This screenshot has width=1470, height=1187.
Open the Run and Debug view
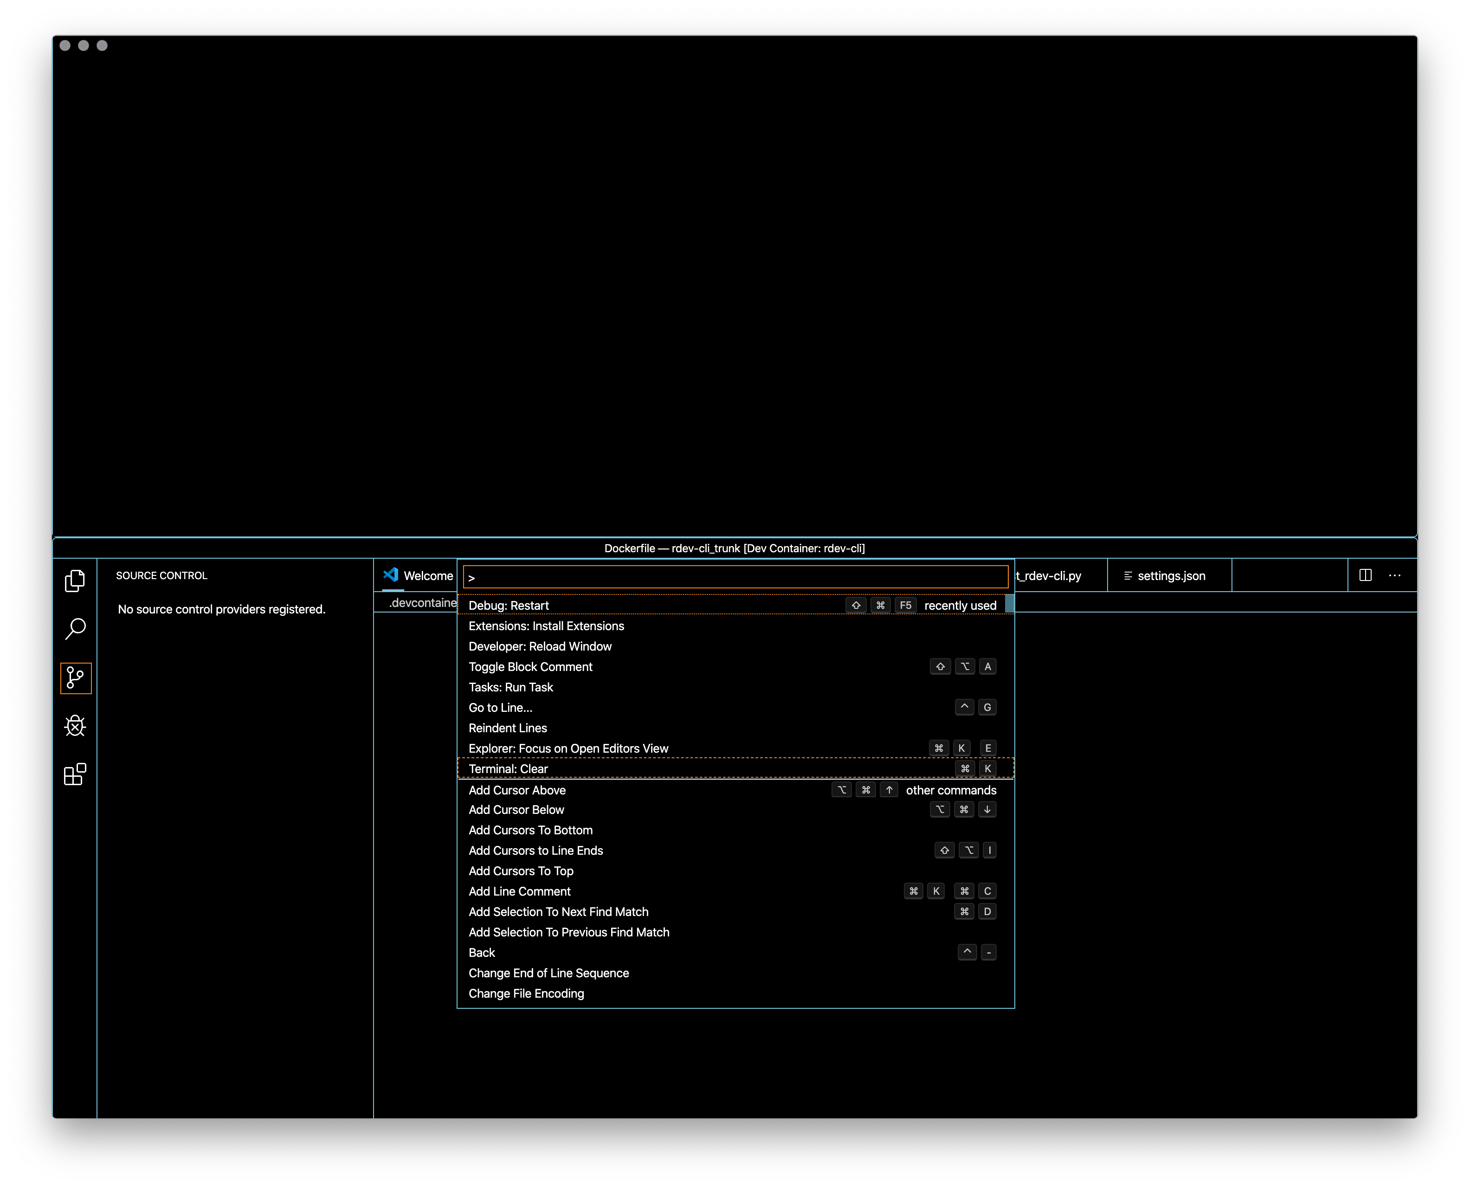tap(75, 726)
